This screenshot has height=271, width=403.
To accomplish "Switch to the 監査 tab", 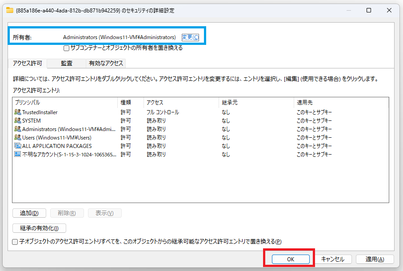I will (67, 63).
